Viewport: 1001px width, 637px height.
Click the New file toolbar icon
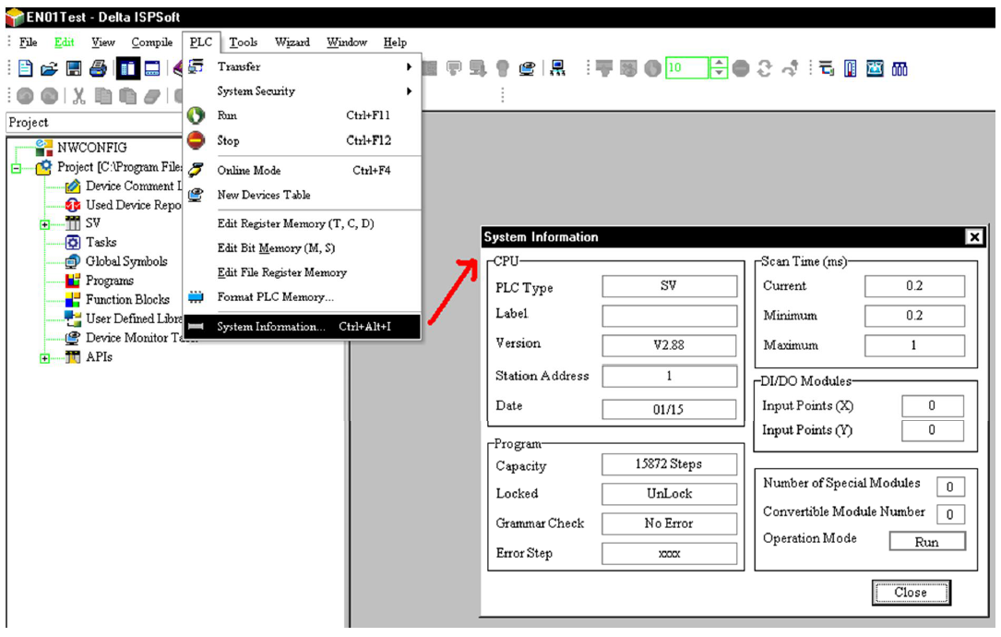pos(26,67)
